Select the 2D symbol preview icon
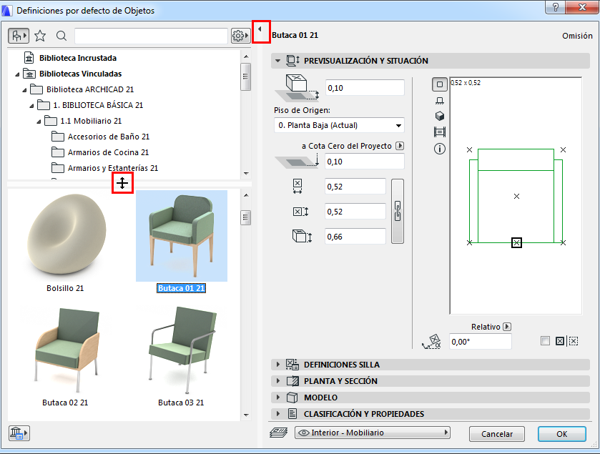The width and height of the screenshot is (600, 454). click(x=440, y=84)
